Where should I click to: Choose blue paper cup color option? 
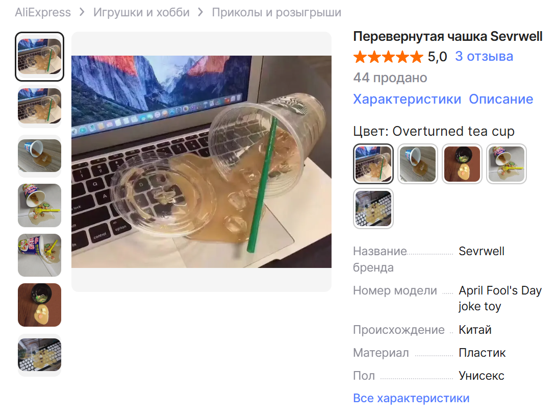coord(418,164)
